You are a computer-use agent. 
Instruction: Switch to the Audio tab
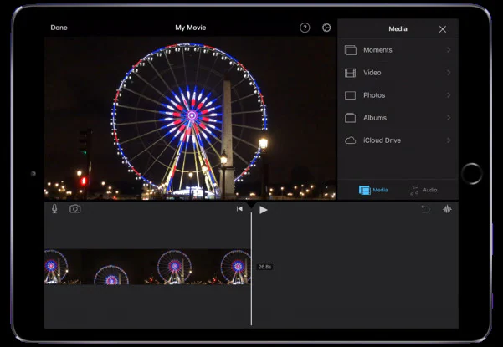[x=423, y=190]
